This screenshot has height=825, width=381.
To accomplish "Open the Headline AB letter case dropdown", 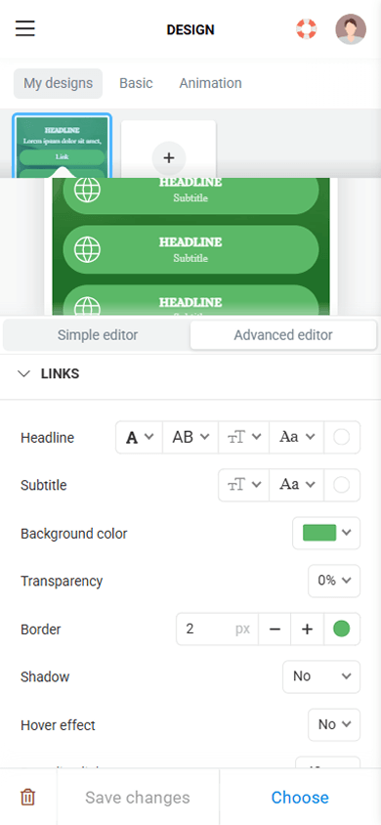I will [190, 437].
